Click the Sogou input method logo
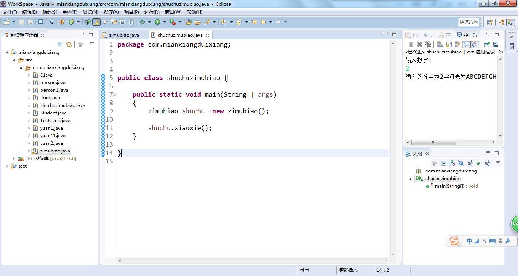Screen dimensions: 518x276 454,241
